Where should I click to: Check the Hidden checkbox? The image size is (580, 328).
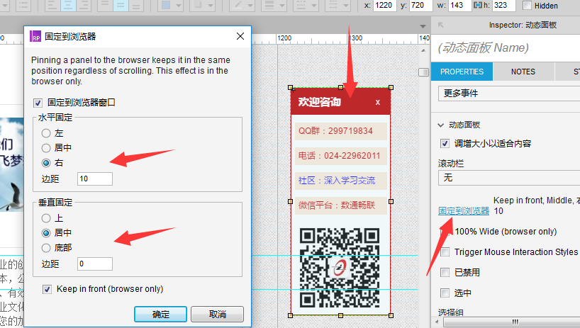pyautogui.click(x=527, y=5)
